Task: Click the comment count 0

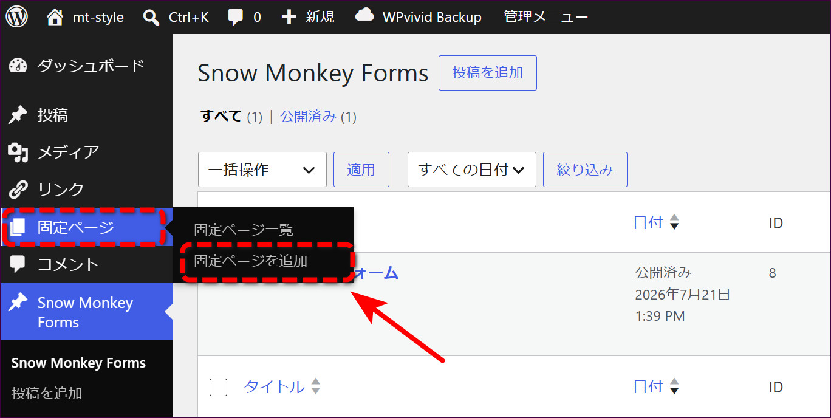Action: coord(257,18)
